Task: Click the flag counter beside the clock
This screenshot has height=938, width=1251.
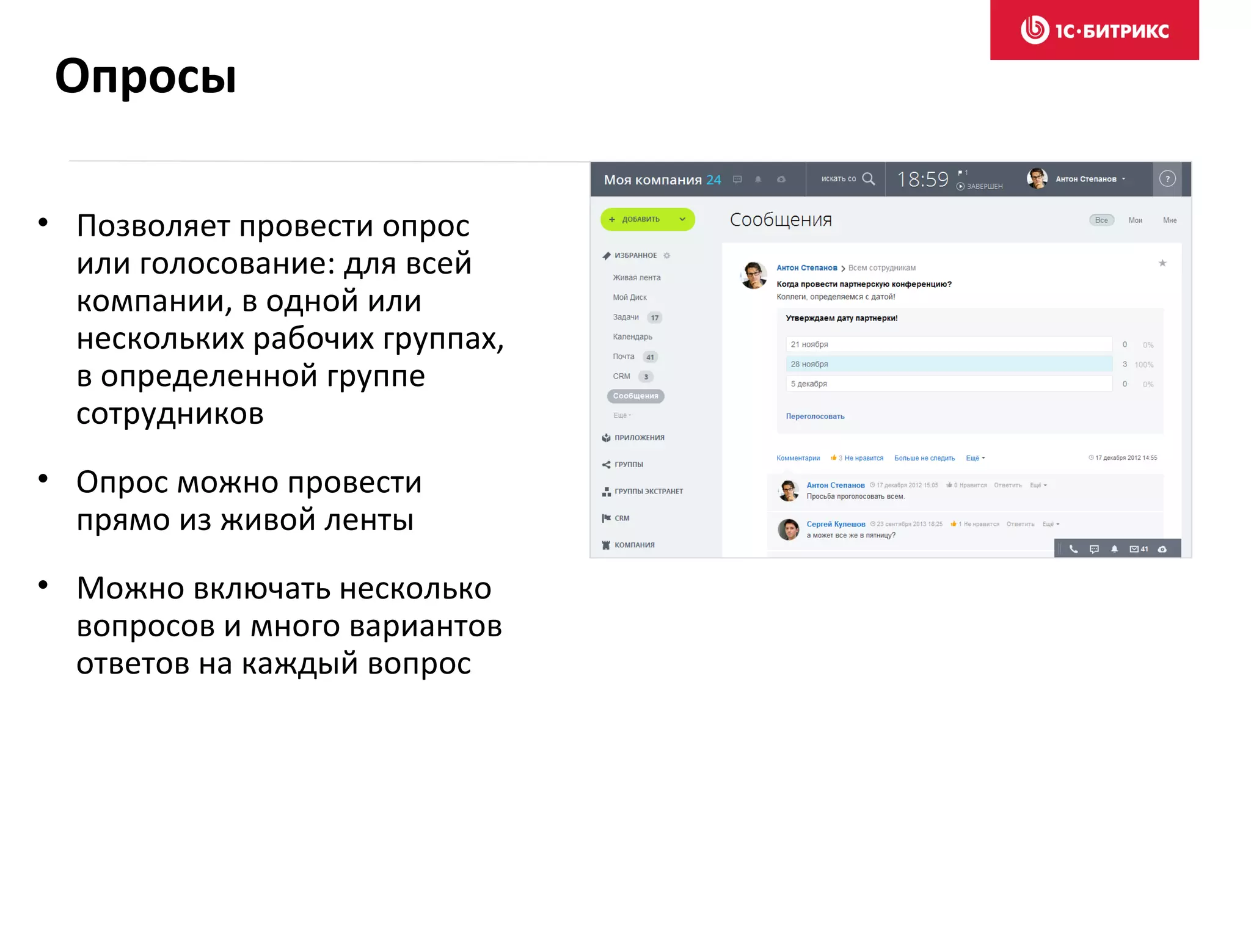Action: [963, 173]
